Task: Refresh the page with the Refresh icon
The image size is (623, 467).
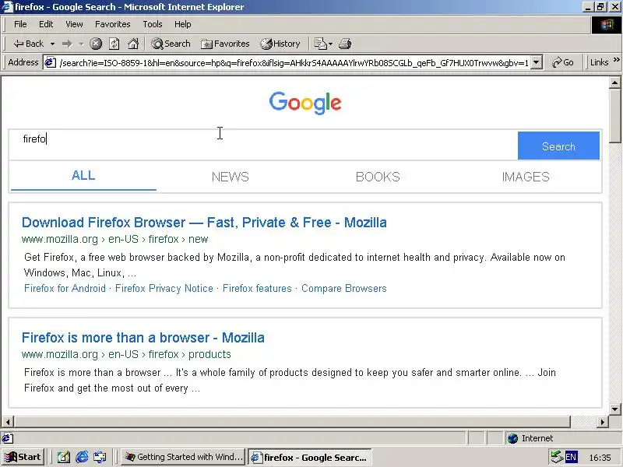Action: pyautogui.click(x=114, y=44)
